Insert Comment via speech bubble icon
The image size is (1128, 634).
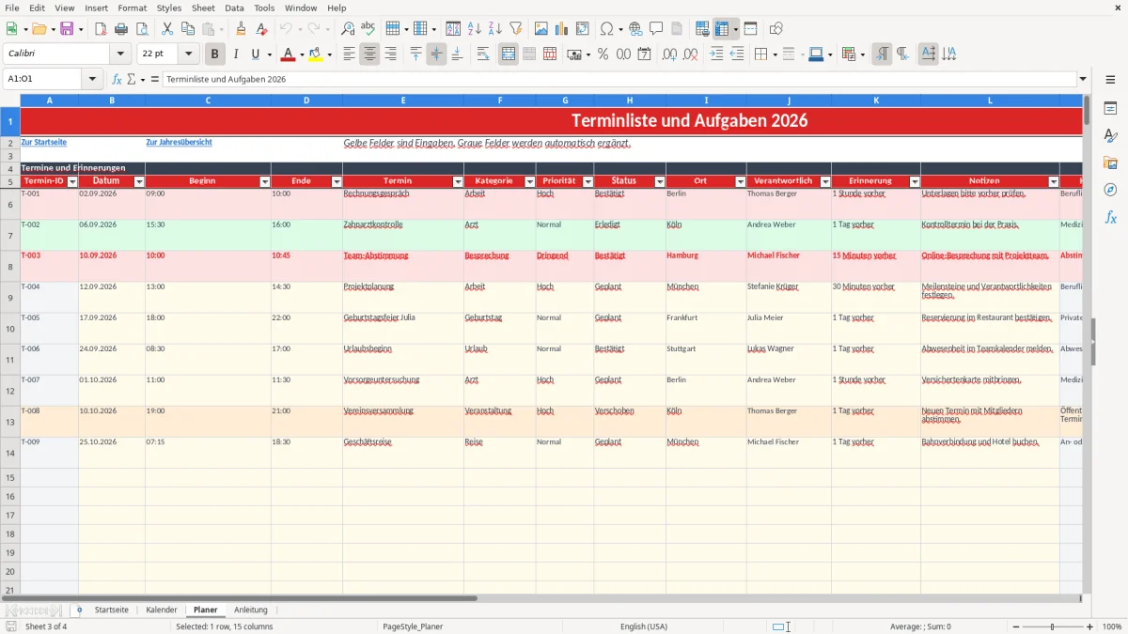tap(656, 29)
